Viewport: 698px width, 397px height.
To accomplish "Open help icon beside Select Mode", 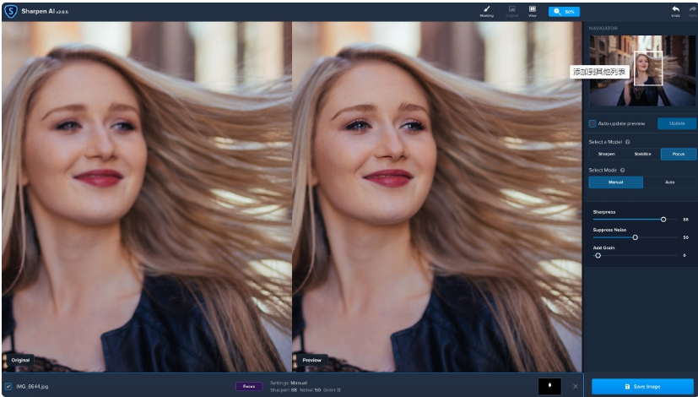I will [x=622, y=171].
